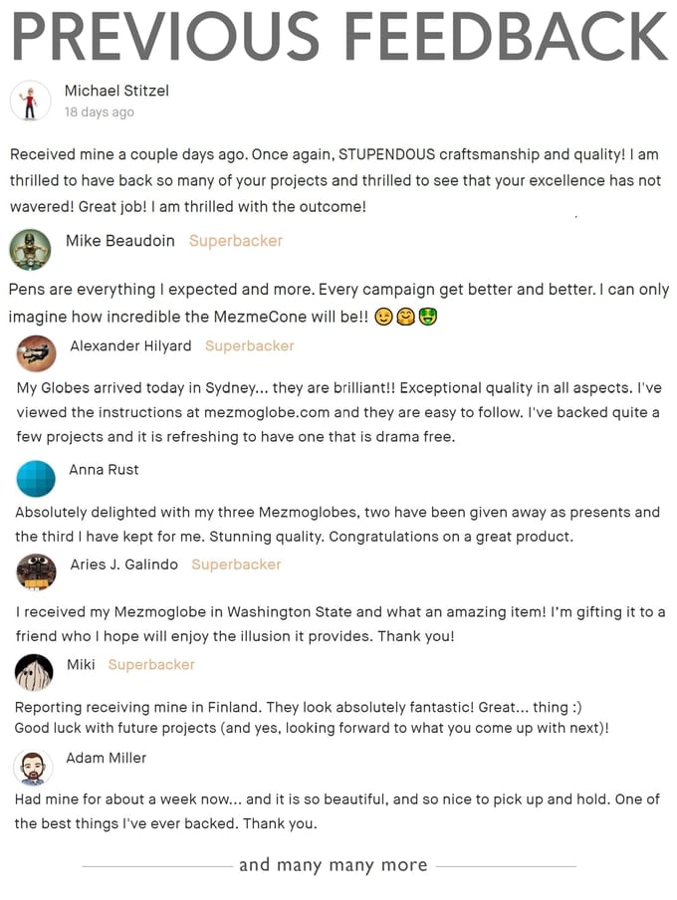Click Mike Beaudoin's profile avatar
Image resolution: width=677 pixels, height=900 pixels.
pos(30,250)
